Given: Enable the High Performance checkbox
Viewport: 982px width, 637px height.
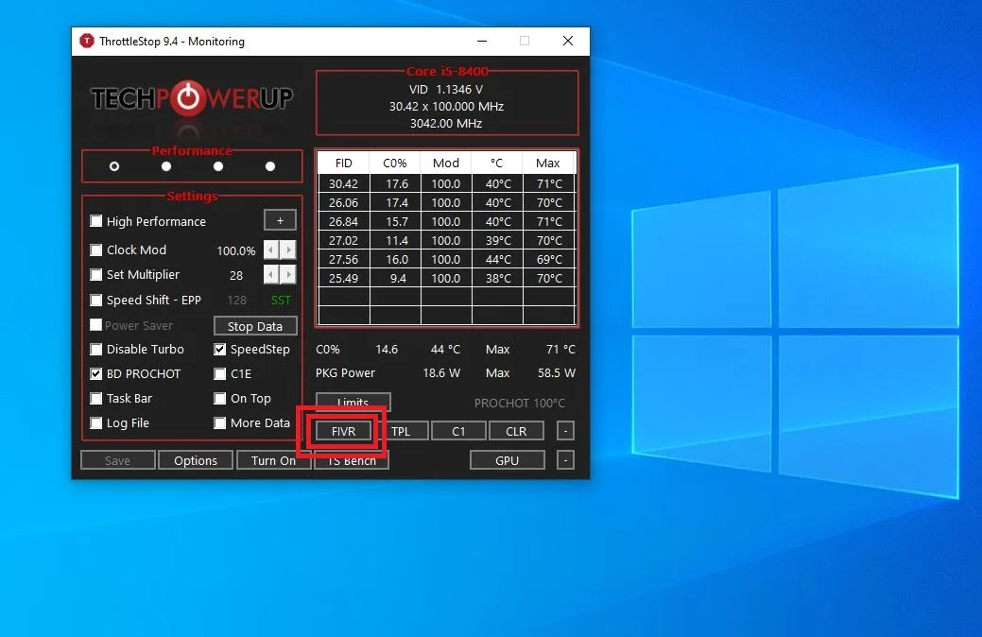Looking at the screenshot, I should pyautogui.click(x=95, y=221).
